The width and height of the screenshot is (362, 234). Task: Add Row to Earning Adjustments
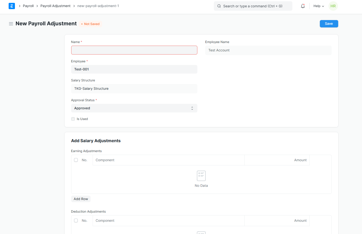coord(81,199)
